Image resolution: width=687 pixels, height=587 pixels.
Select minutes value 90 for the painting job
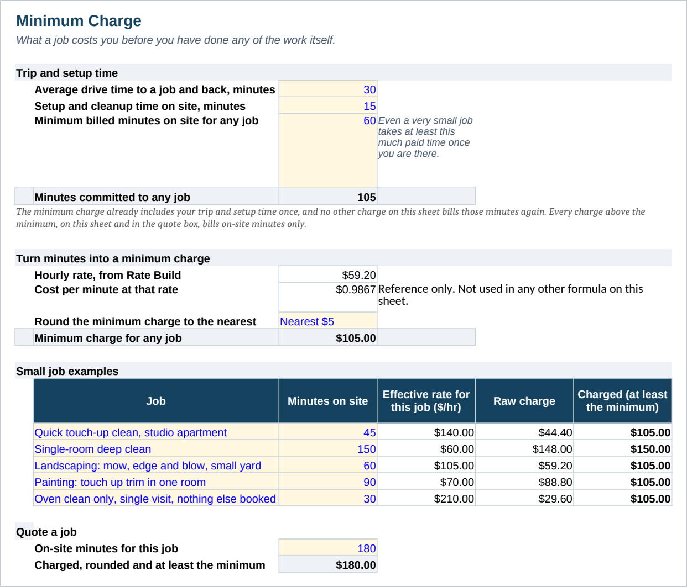click(x=328, y=482)
